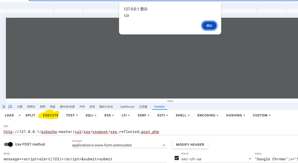Viewport: 298px width, 163px height.
Task: Confirm the alert dialog with 确定
Action: point(209,25)
